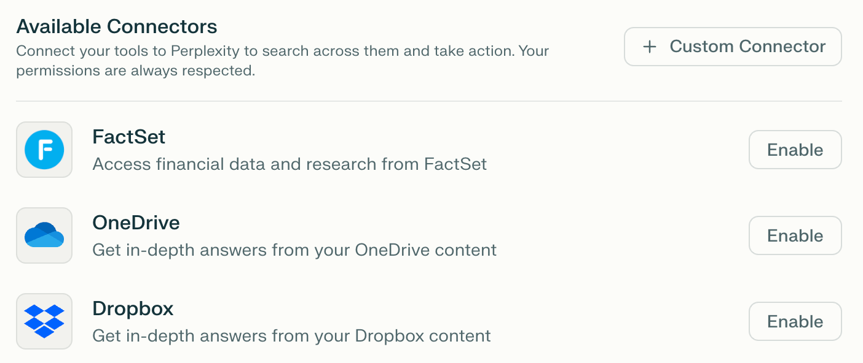Select the FactSet connector title
Screen dimensions: 863x363
129,136
